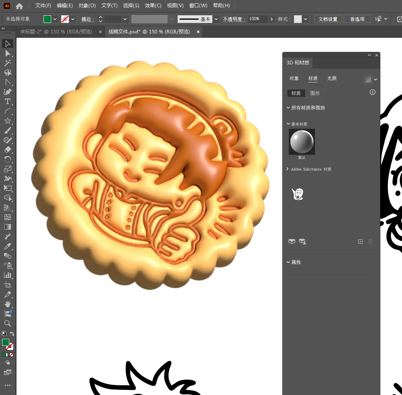This screenshot has height=395, width=402.
Task: Switch to 图形 sub-toggle in panel
Action: point(315,93)
